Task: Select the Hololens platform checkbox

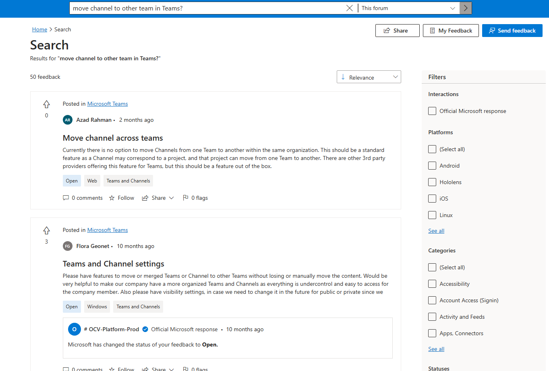Action: point(432,182)
